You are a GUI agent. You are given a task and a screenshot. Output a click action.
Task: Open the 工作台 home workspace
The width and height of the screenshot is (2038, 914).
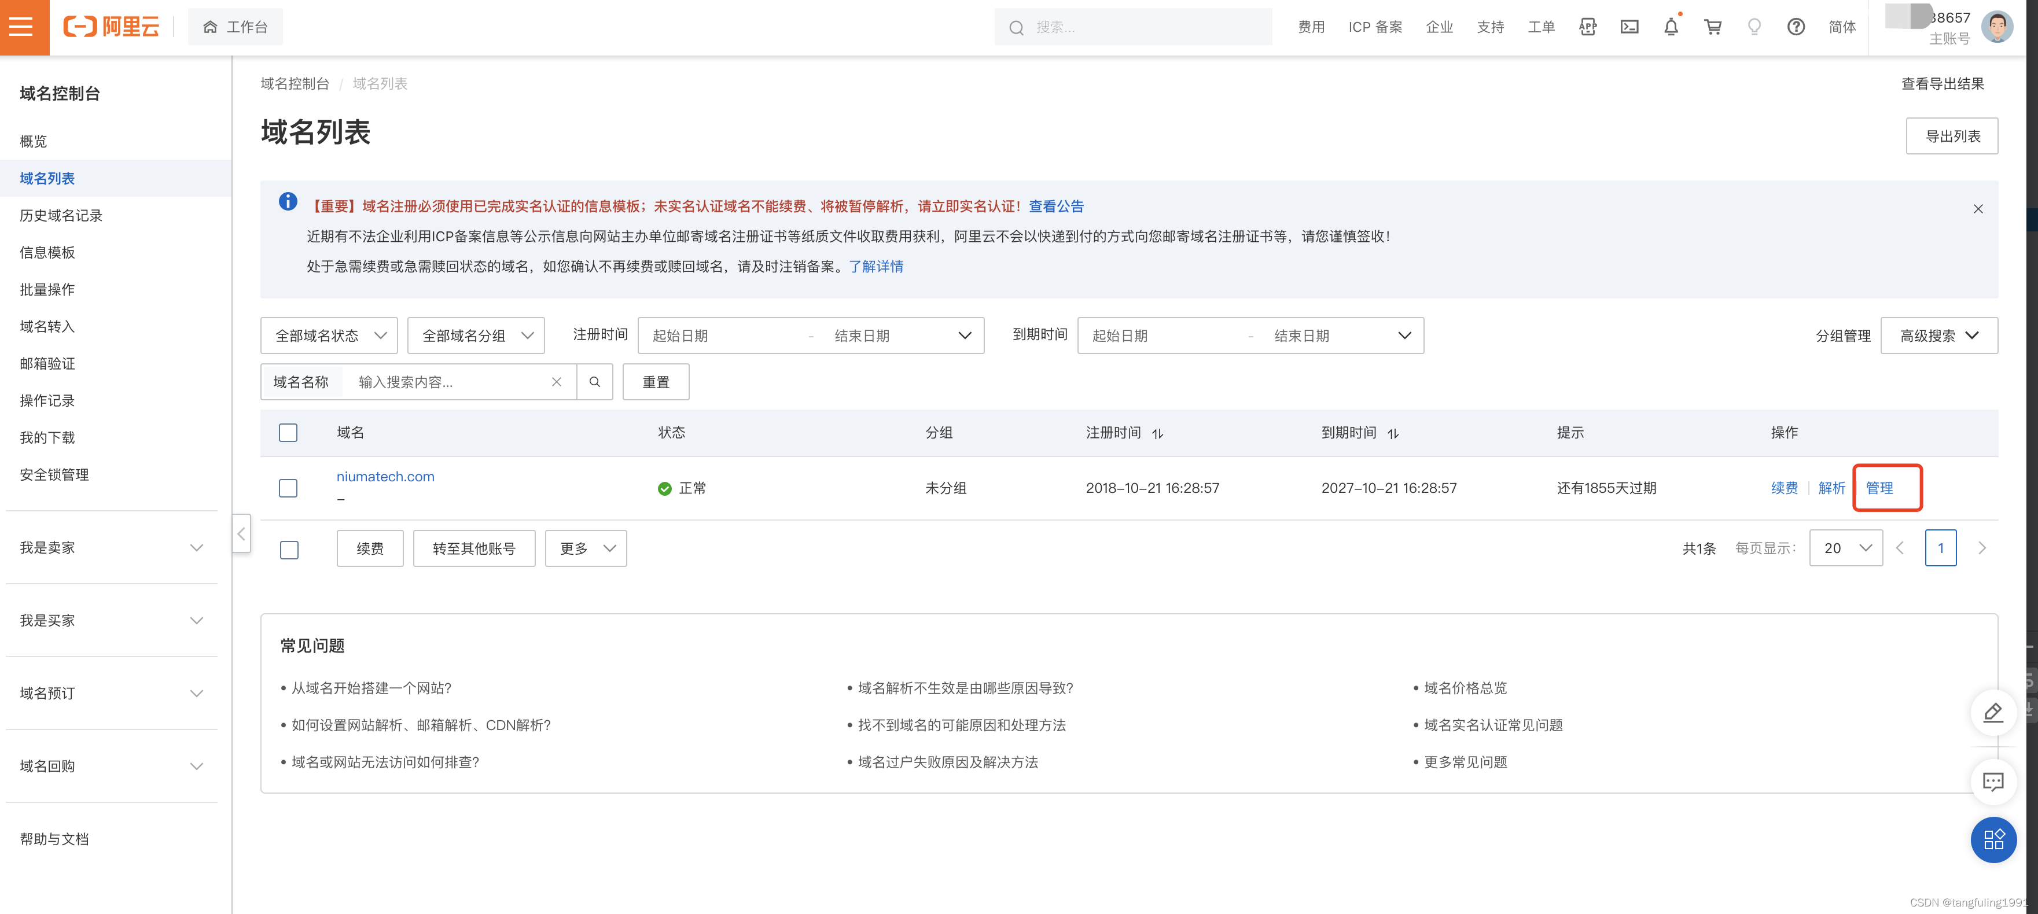tap(235, 27)
